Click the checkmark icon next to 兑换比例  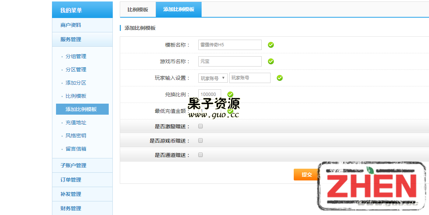pyautogui.click(x=230, y=94)
